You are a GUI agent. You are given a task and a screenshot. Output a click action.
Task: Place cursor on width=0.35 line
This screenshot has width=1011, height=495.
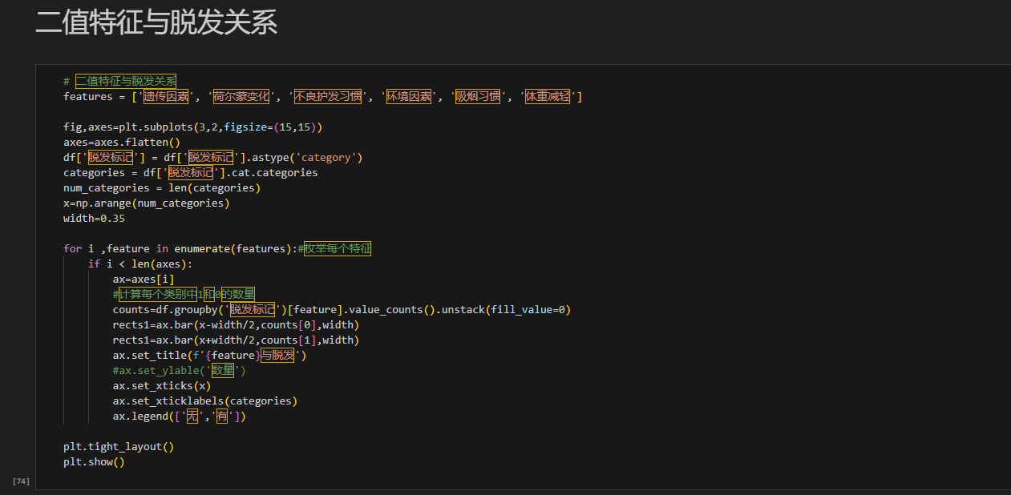[94, 218]
